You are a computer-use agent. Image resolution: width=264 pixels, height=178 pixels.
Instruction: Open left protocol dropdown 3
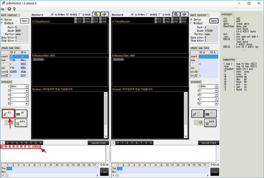click(27, 95)
